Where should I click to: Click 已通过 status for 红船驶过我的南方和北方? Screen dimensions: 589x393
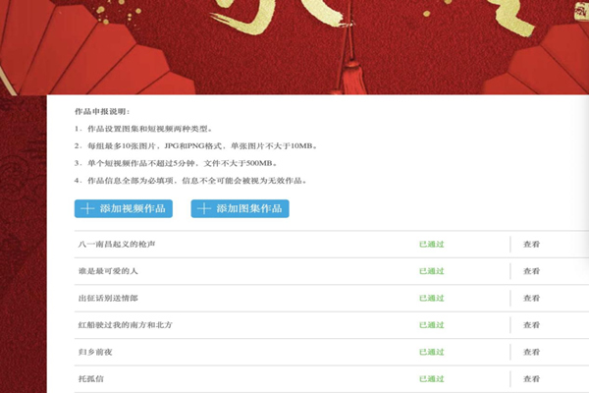coord(432,325)
